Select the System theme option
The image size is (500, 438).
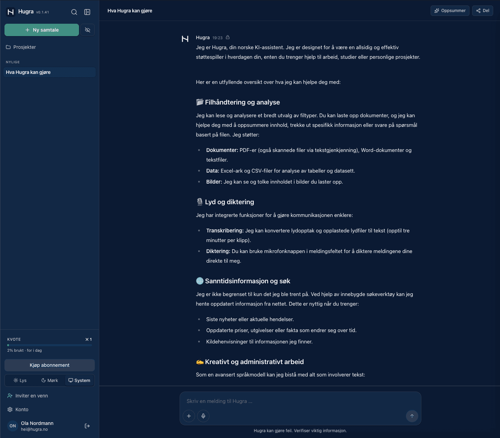[x=79, y=380]
